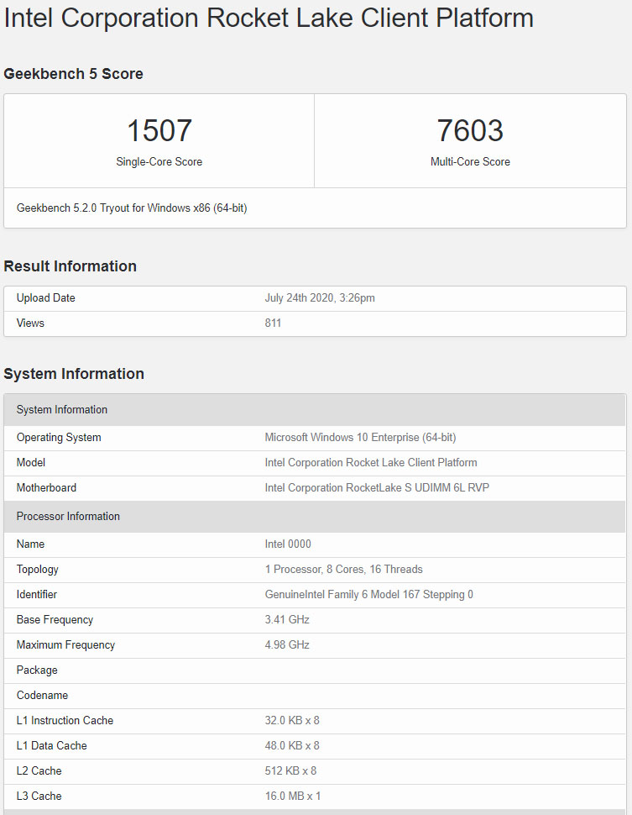Click the Name row label
This screenshot has width=632, height=815.
(x=30, y=544)
